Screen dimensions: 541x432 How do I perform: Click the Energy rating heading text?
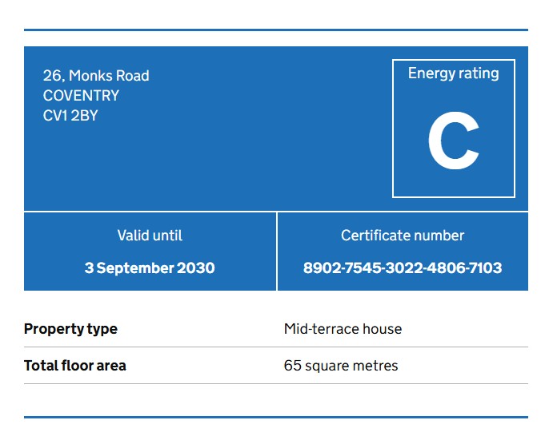point(453,73)
